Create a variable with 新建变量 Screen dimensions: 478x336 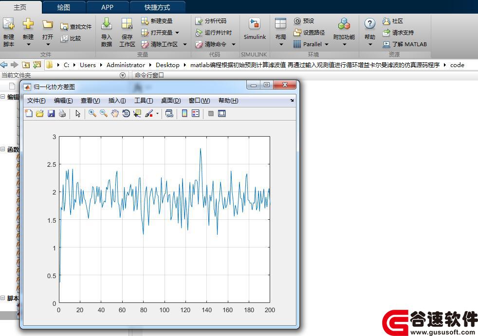[x=157, y=21]
